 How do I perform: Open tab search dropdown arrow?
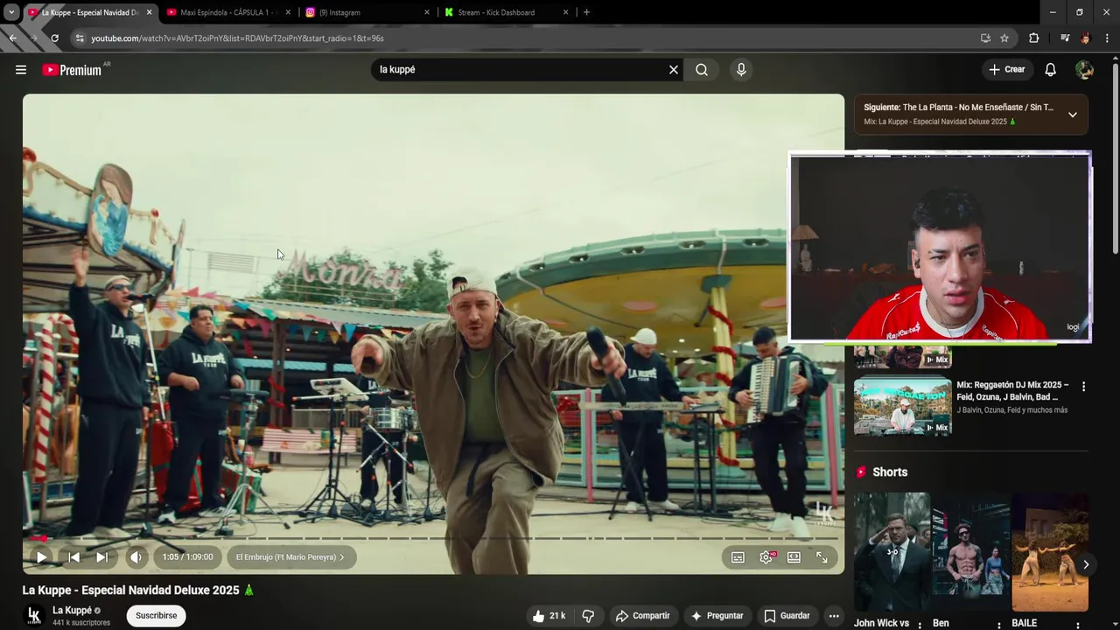pyautogui.click(x=11, y=13)
